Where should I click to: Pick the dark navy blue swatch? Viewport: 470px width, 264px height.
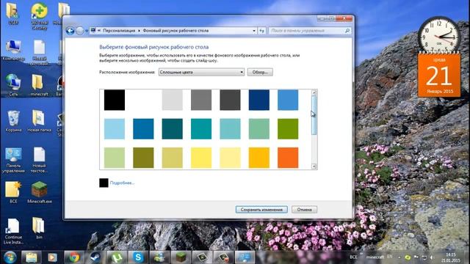coord(259,100)
